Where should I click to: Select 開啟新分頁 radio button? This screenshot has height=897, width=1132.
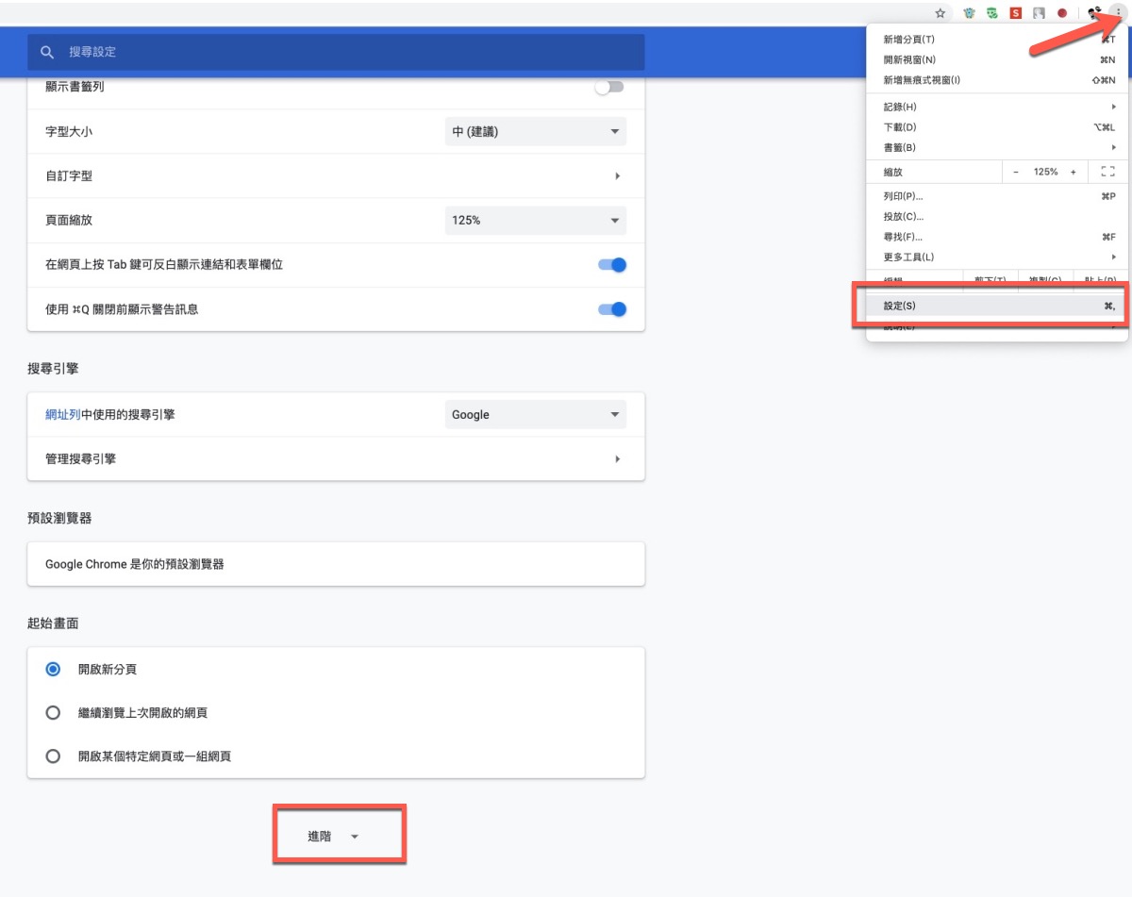pos(53,669)
